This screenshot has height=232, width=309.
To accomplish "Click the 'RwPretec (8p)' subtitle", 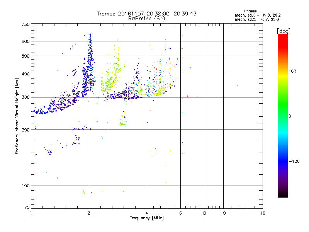I will click(146, 19).
